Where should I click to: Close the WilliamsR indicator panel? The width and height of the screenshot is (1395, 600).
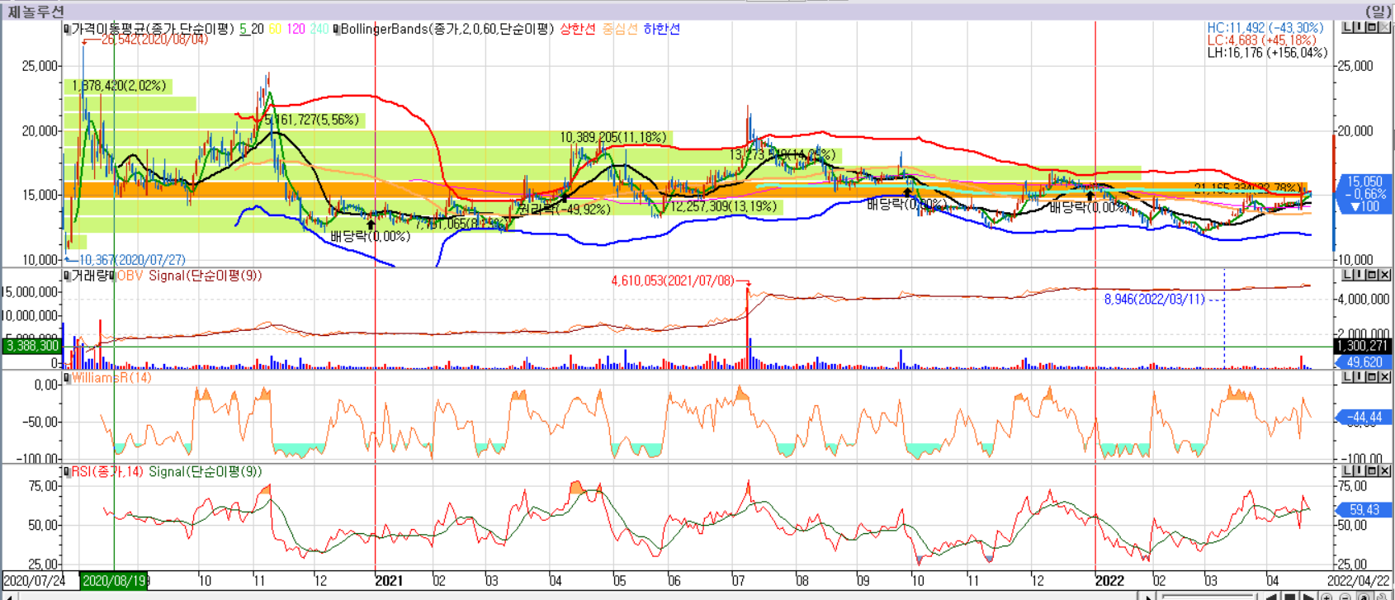1384,377
